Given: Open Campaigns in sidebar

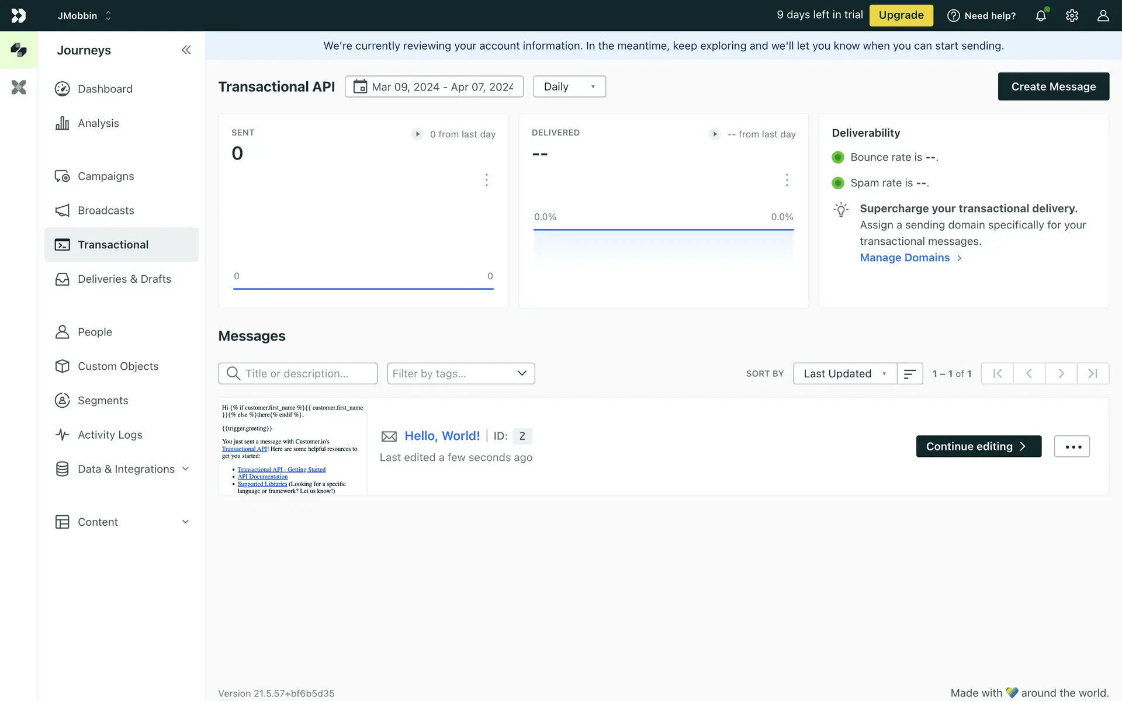Looking at the screenshot, I should (106, 176).
